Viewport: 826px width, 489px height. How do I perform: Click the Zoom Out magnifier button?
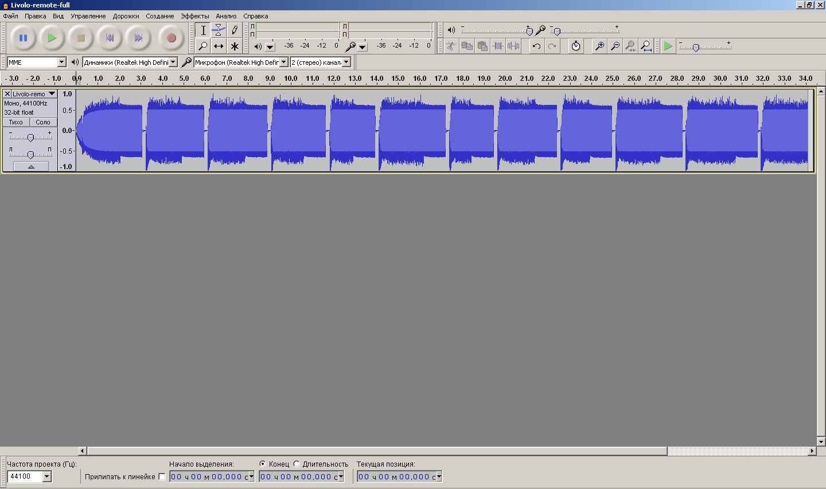click(615, 46)
